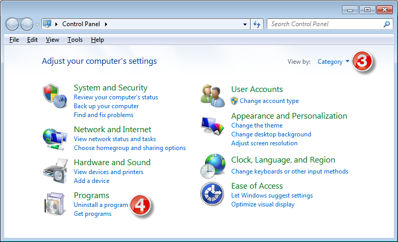Open the View menu
This screenshot has width=398, height=242.
point(52,40)
